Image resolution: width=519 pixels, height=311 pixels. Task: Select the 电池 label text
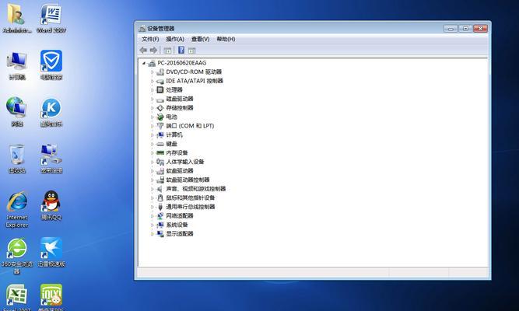[x=171, y=117]
